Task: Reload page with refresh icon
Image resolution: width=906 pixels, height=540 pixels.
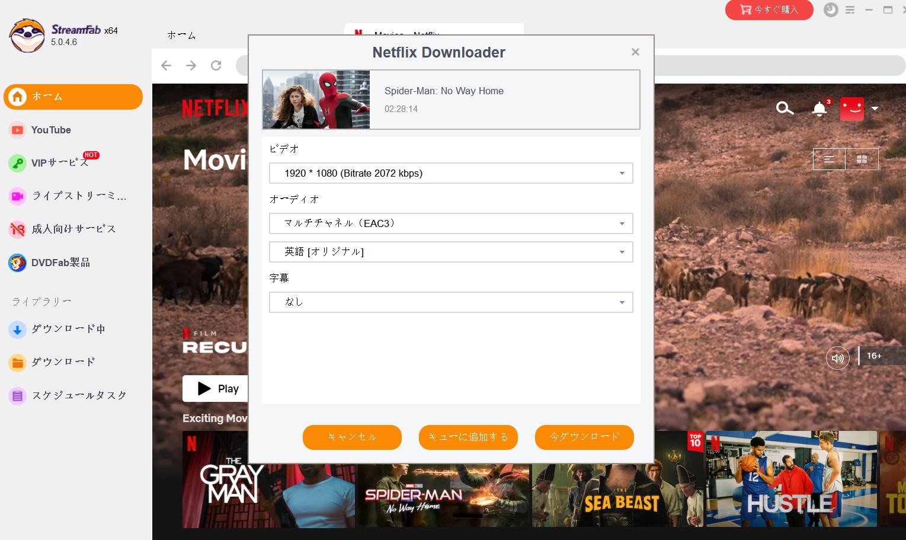Action: 216,65
